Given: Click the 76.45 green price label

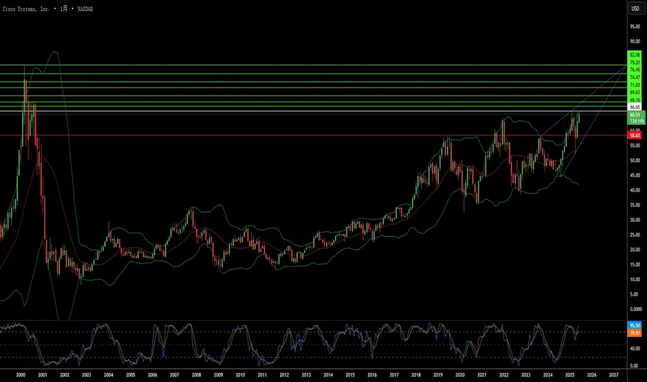Looking at the screenshot, I should coord(635,69).
